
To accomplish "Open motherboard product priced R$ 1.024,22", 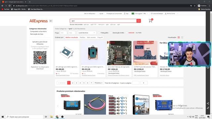I will click(119, 53).
